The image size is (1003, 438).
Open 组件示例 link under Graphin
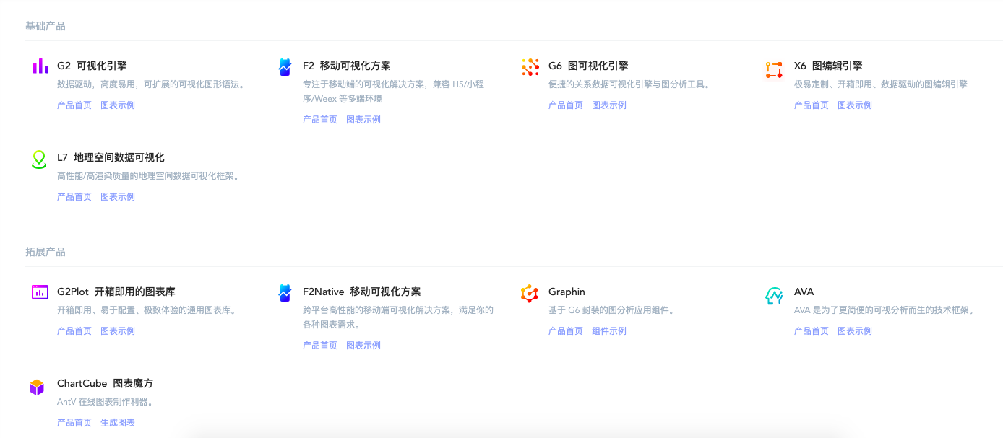click(609, 331)
